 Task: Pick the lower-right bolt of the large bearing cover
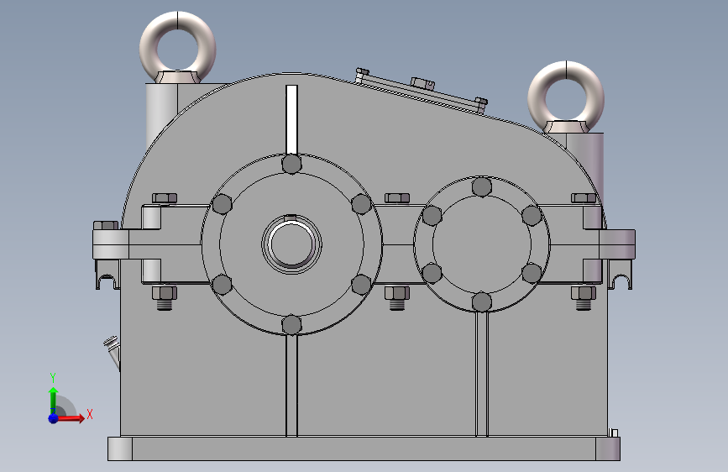[361, 285]
